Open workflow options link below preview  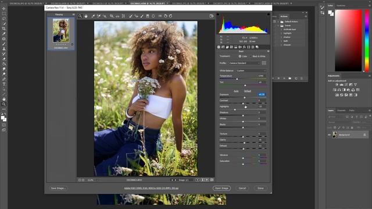(151, 188)
